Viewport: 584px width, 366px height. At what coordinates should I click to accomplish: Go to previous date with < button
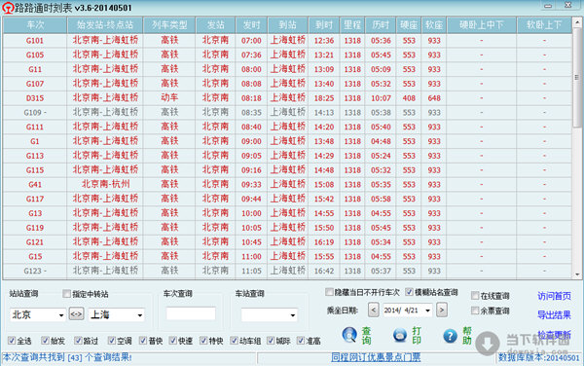coord(373,310)
